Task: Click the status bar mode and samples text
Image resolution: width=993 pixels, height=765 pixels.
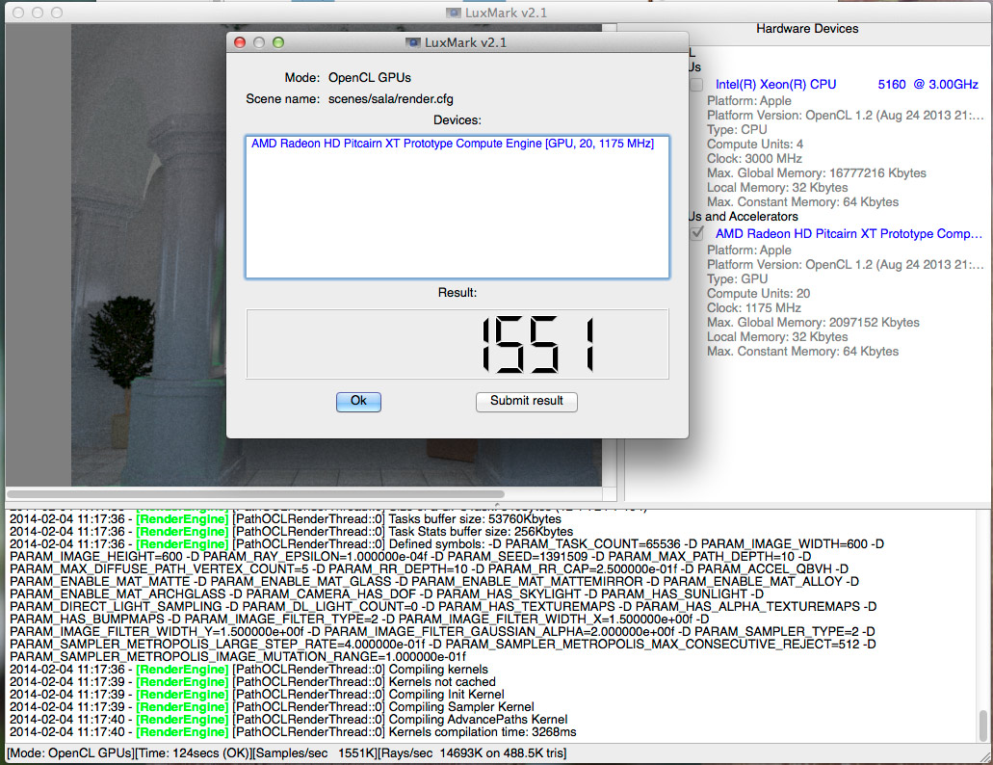Action: point(287,753)
